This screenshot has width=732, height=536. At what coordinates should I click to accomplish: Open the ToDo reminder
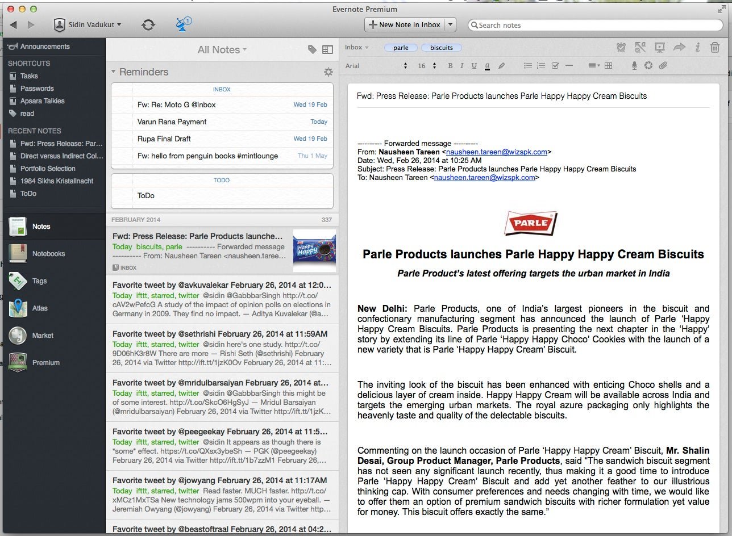222,195
